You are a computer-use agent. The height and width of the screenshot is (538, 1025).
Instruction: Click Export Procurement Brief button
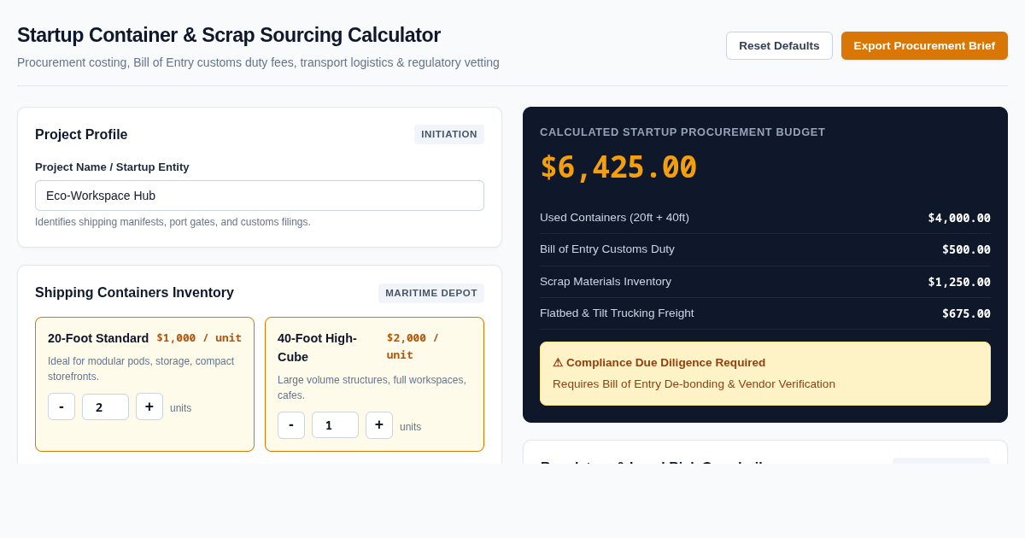pyautogui.click(x=924, y=46)
